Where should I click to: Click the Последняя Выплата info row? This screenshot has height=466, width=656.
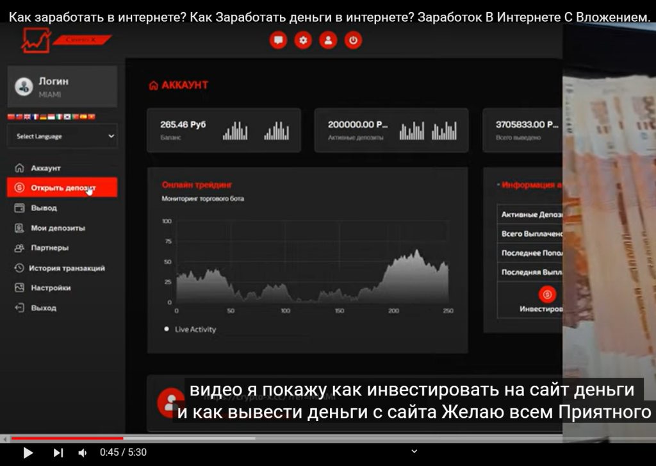click(x=530, y=272)
